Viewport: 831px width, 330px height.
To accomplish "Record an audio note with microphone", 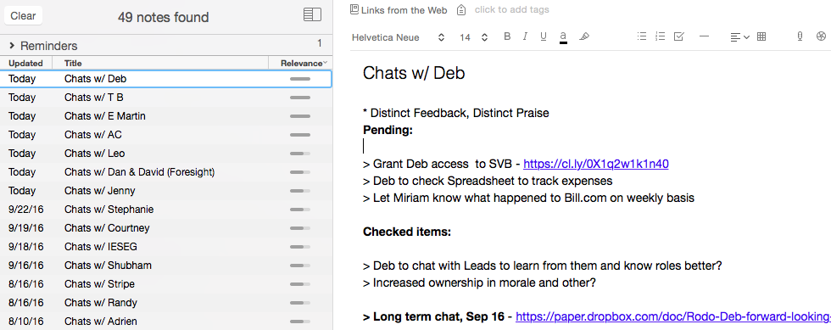I will pyautogui.click(x=800, y=36).
